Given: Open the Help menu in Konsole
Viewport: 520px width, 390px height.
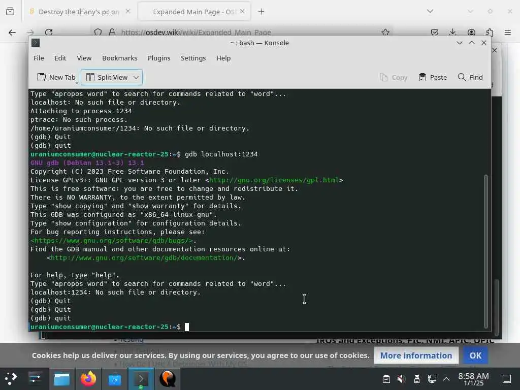Looking at the screenshot, I should [223, 58].
